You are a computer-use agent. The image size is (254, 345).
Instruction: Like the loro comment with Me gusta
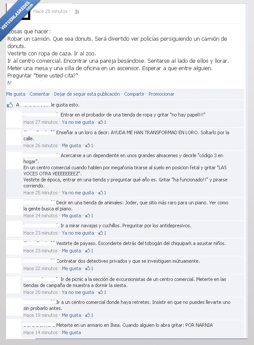pos(71,145)
